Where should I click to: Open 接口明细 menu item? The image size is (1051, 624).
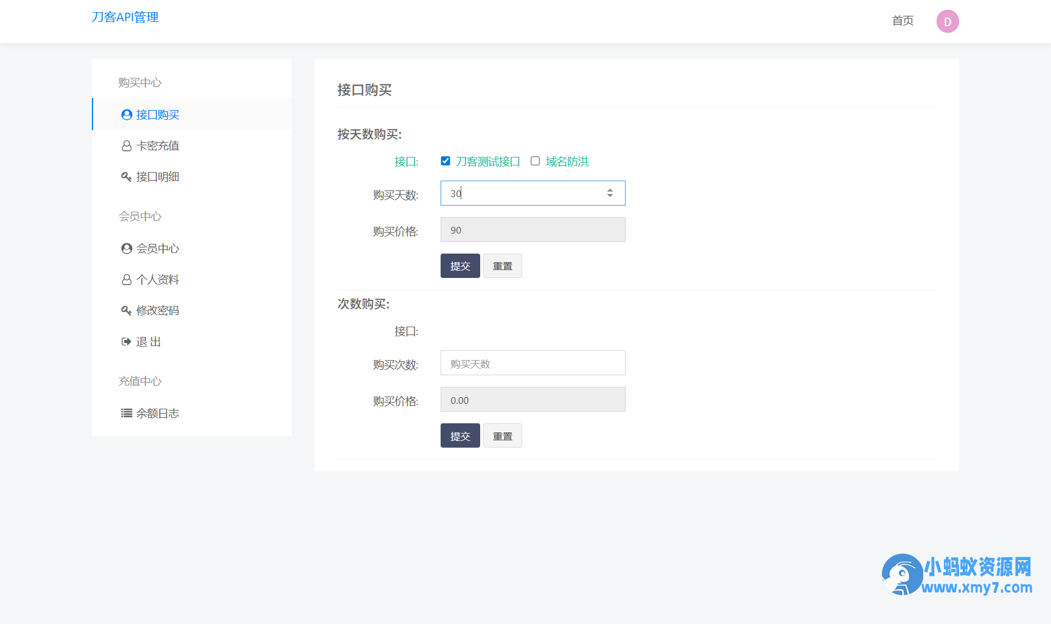click(192, 177)
